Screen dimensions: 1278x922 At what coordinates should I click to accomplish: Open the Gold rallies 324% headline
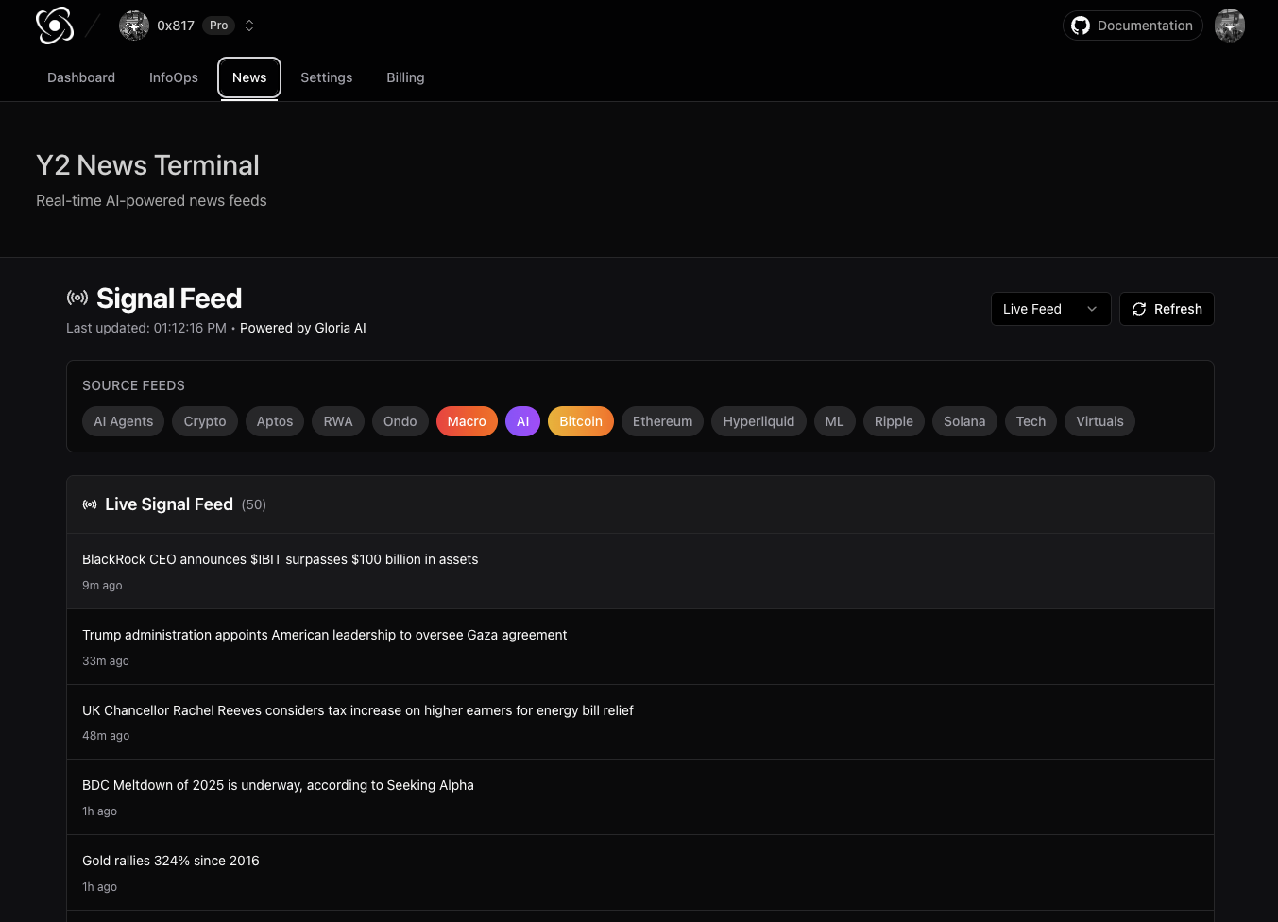point(171,861)
